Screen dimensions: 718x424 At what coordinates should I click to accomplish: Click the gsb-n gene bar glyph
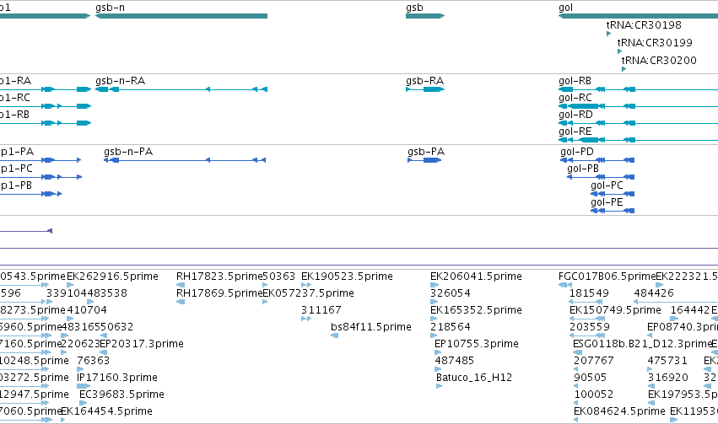181,16
